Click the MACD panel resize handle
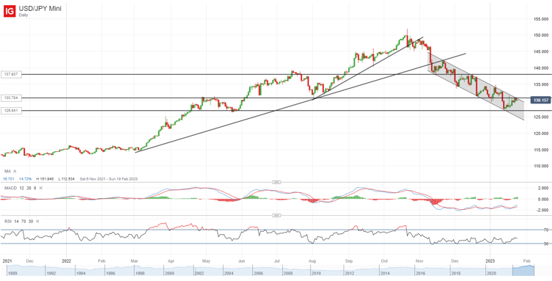This screenshot has width=552, height=281. click(276, 183)
